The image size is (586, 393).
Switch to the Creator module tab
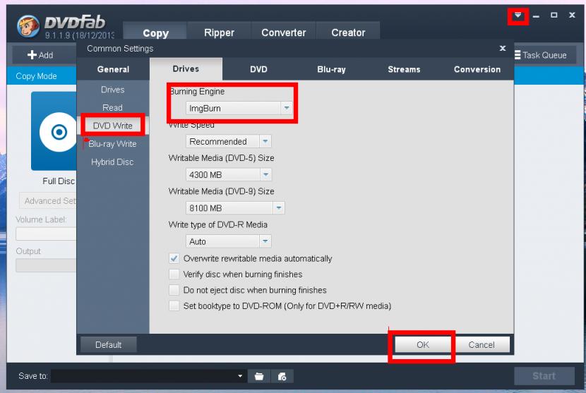click(x=348, y=32)
